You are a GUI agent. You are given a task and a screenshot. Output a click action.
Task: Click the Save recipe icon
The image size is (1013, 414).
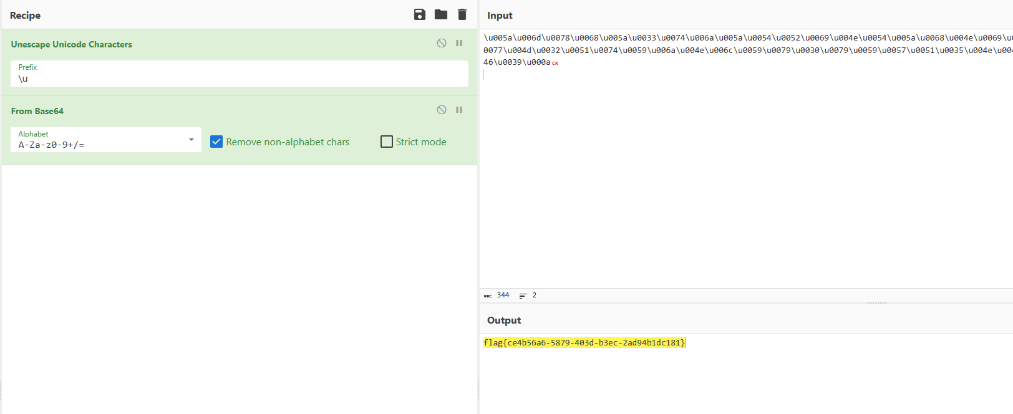click(420, 14)
